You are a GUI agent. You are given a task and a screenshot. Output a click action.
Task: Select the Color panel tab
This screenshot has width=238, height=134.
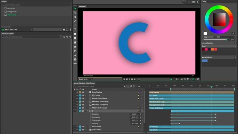pyautogui.click(x=204, y=1)
